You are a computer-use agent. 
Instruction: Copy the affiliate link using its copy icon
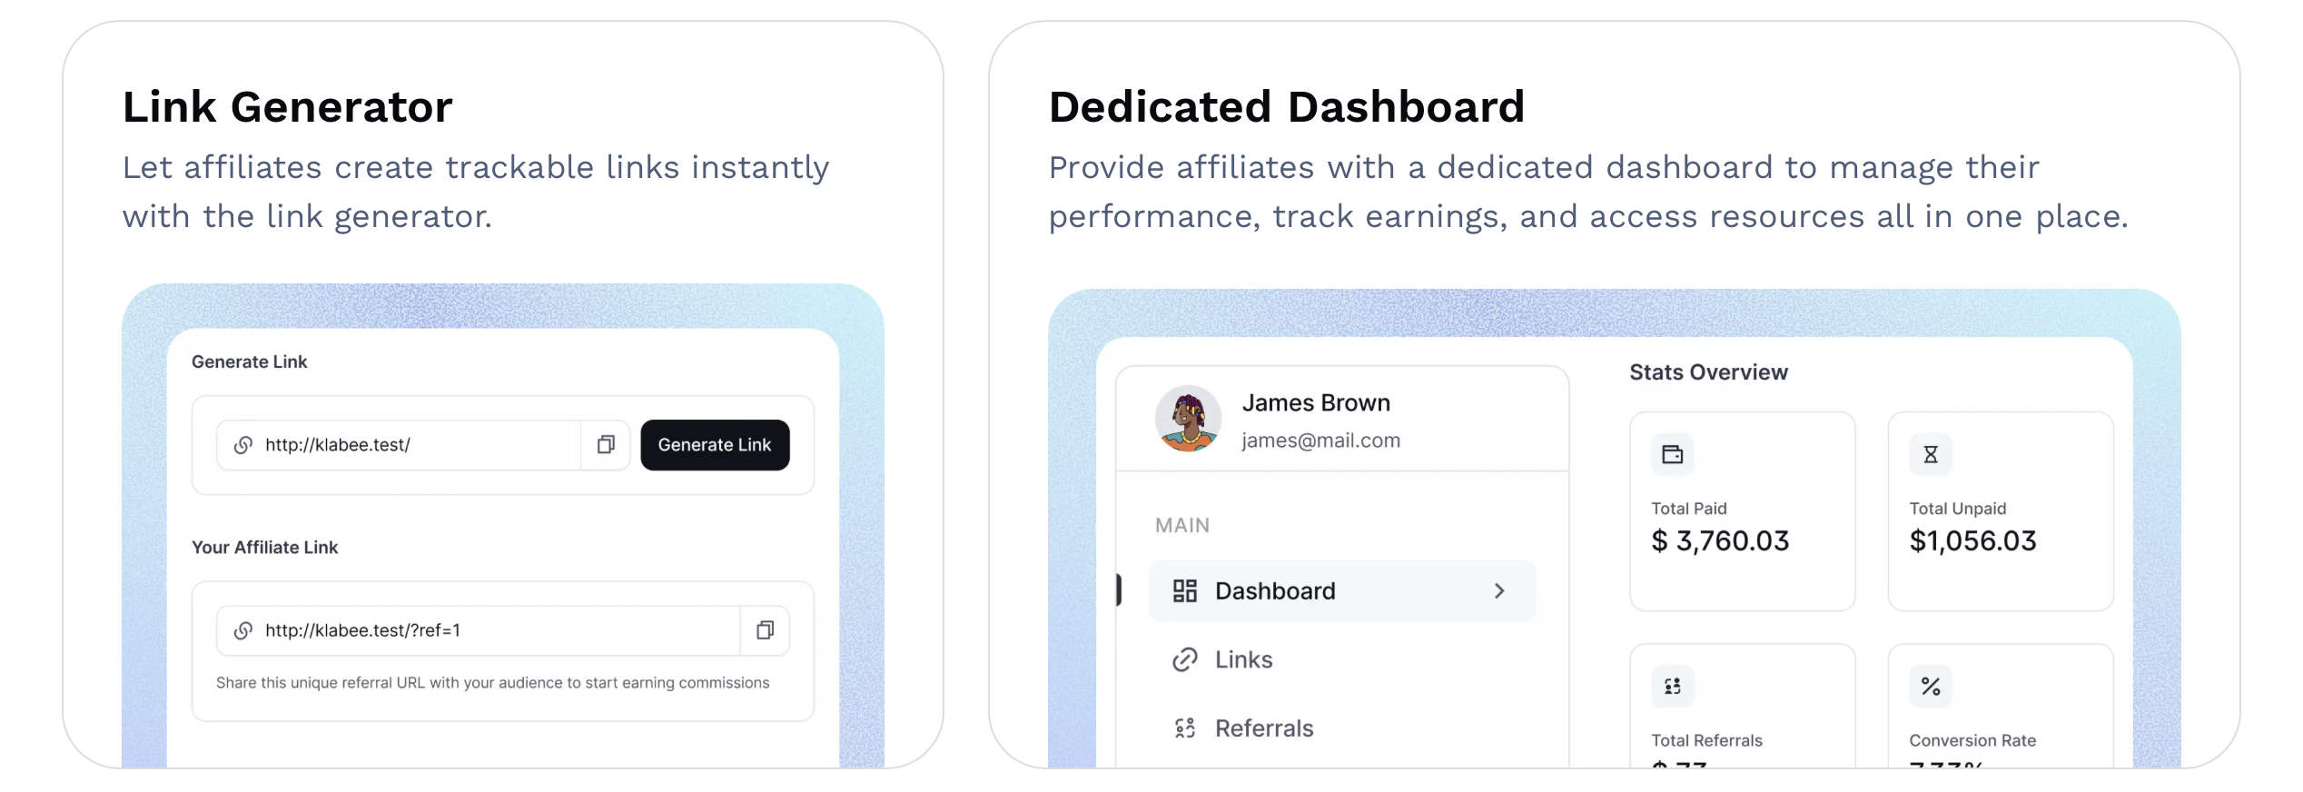click(764, 629)
